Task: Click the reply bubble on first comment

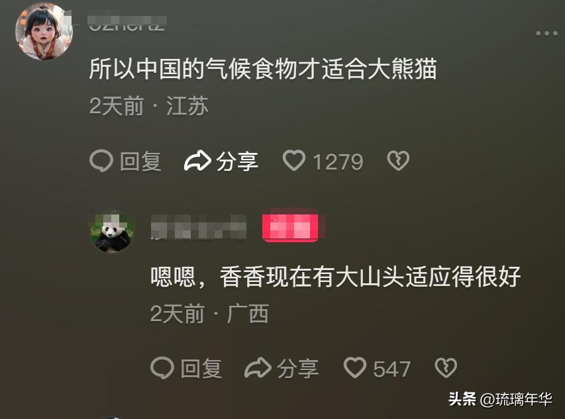Action: (101, 161)
